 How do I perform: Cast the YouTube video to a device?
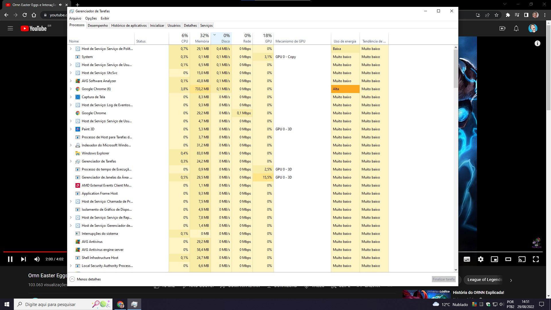pos(522,259)
